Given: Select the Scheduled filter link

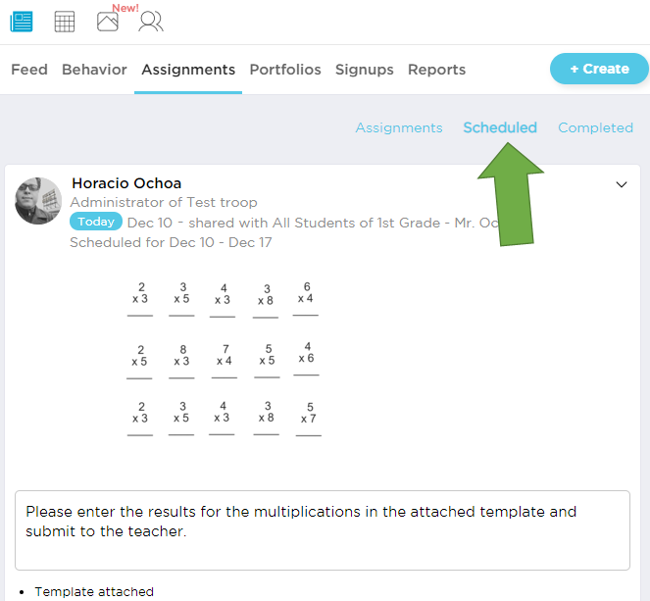Looking at the screenshot, I should 500,127.
